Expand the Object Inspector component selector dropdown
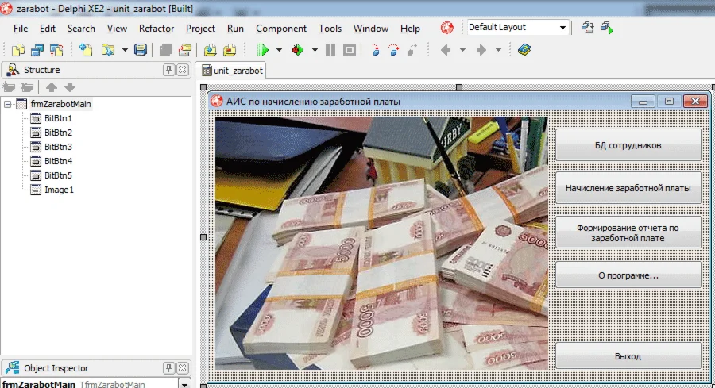715x388 pixels. [x=184, y=384]
